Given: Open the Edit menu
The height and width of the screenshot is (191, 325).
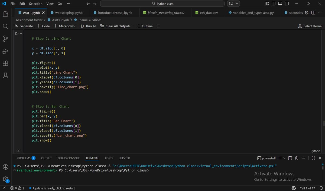Looking at the screenshot, I should [x=22, y=4].
